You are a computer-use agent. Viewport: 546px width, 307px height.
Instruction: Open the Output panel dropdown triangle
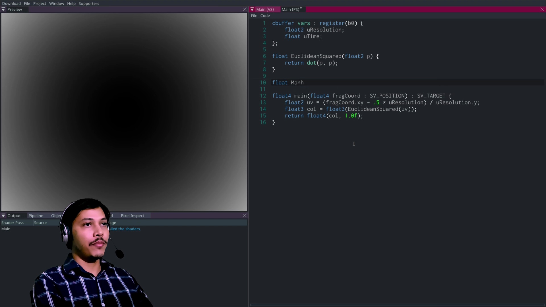pyautogui.click(x=3, y=216)
